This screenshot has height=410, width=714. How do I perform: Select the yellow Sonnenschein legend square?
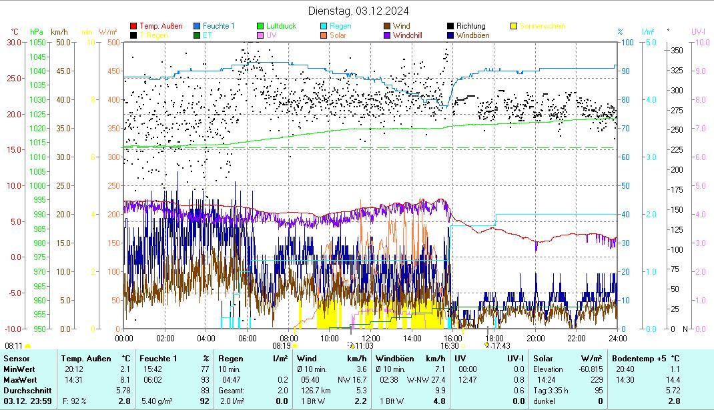[514, 27]
